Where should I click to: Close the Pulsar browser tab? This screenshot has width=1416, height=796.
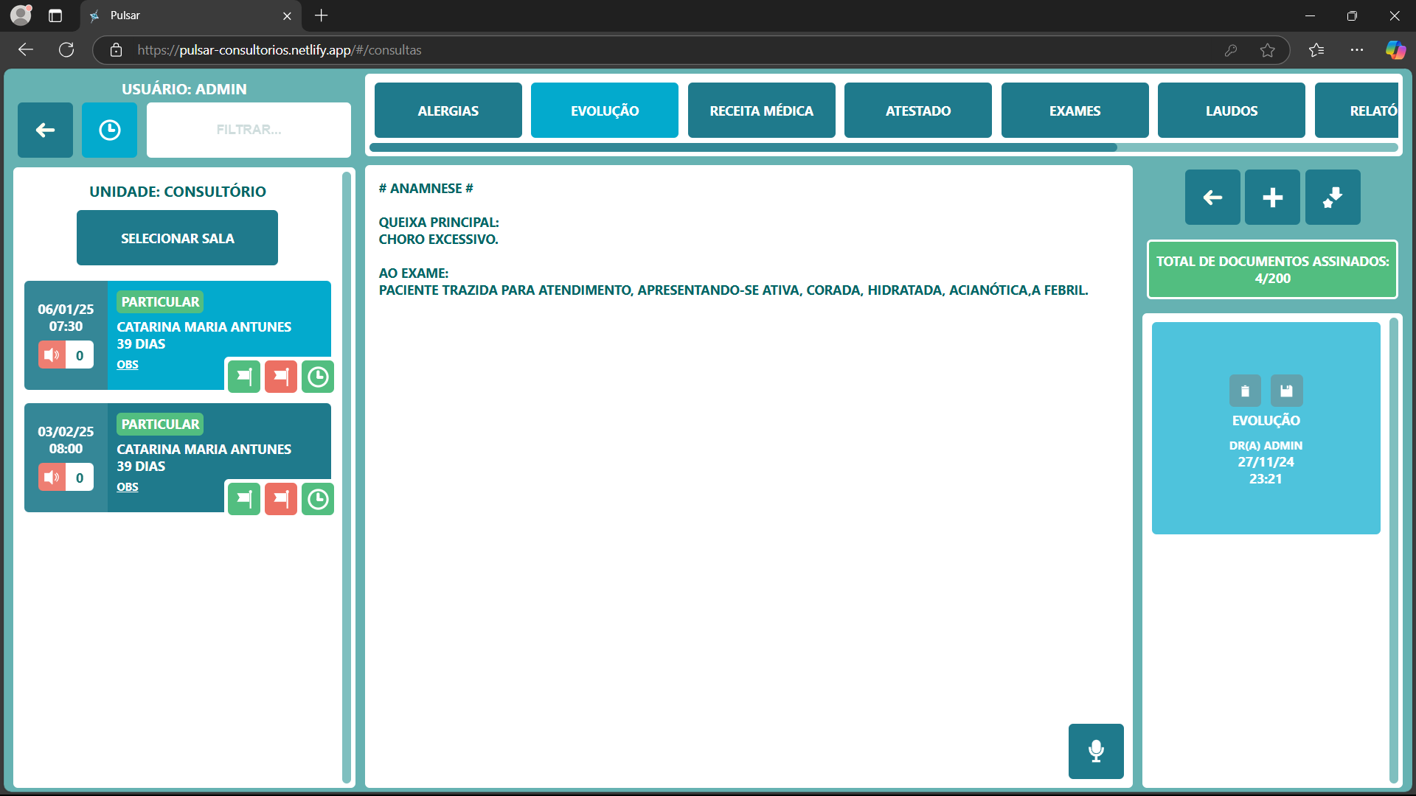tap(287, 15)
